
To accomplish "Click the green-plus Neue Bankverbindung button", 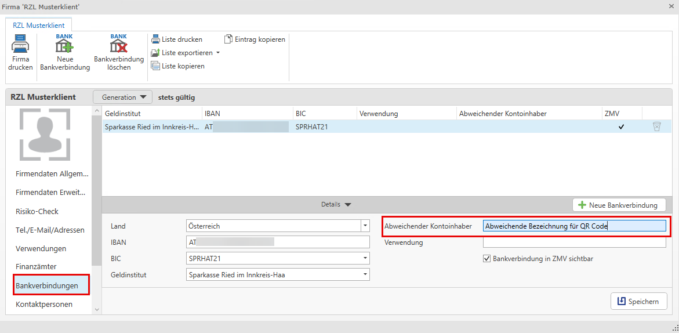I will pos(618,205).
